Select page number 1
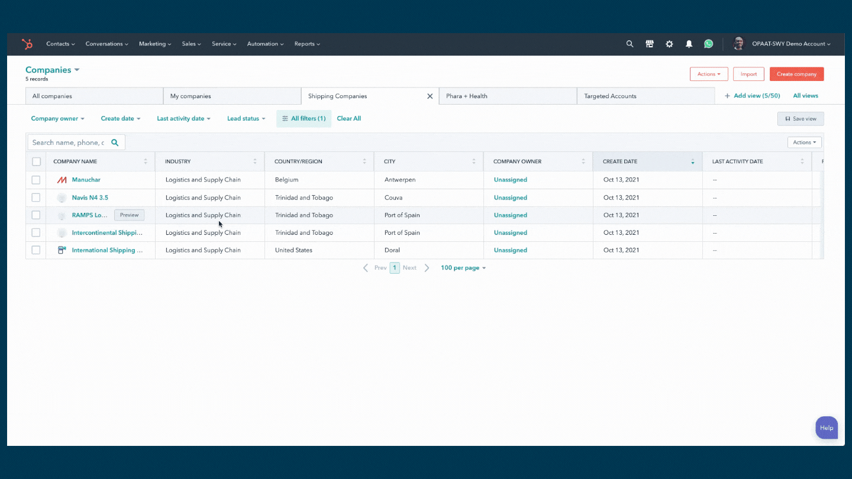Image resolution: width=852 pixels, height=479 pixels. (x=395, y=268)
